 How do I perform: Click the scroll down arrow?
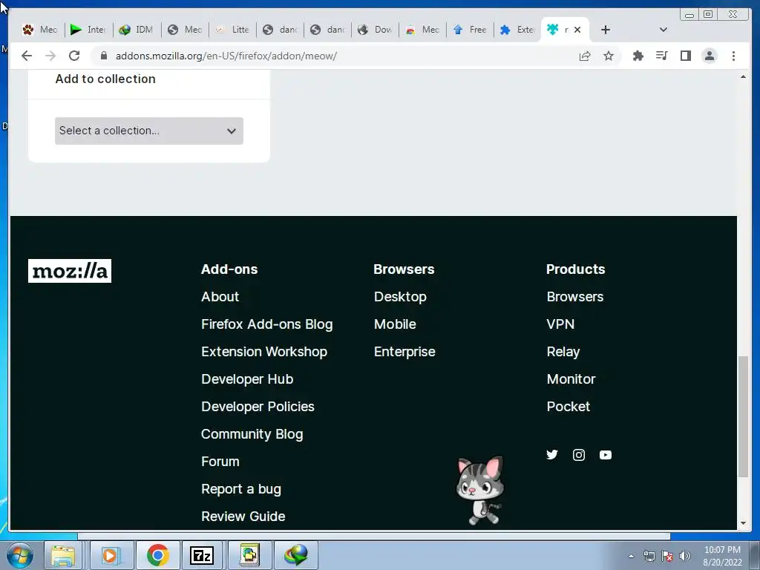point(743,523)
